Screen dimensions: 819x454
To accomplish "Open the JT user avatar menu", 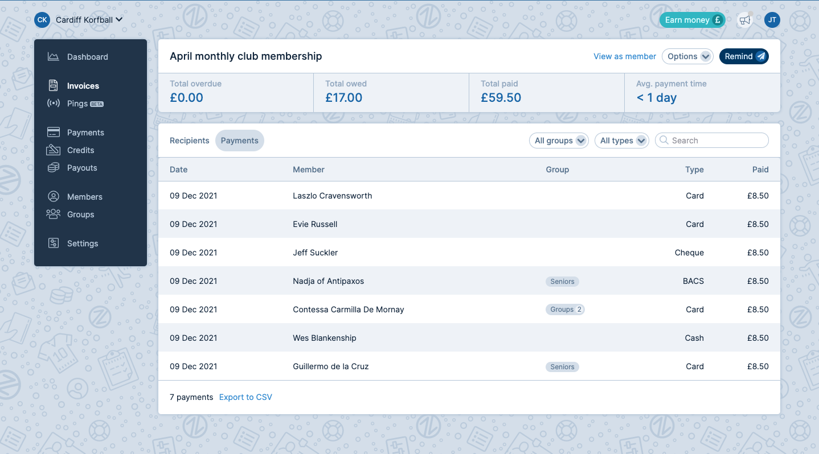I will click(772, 20).
